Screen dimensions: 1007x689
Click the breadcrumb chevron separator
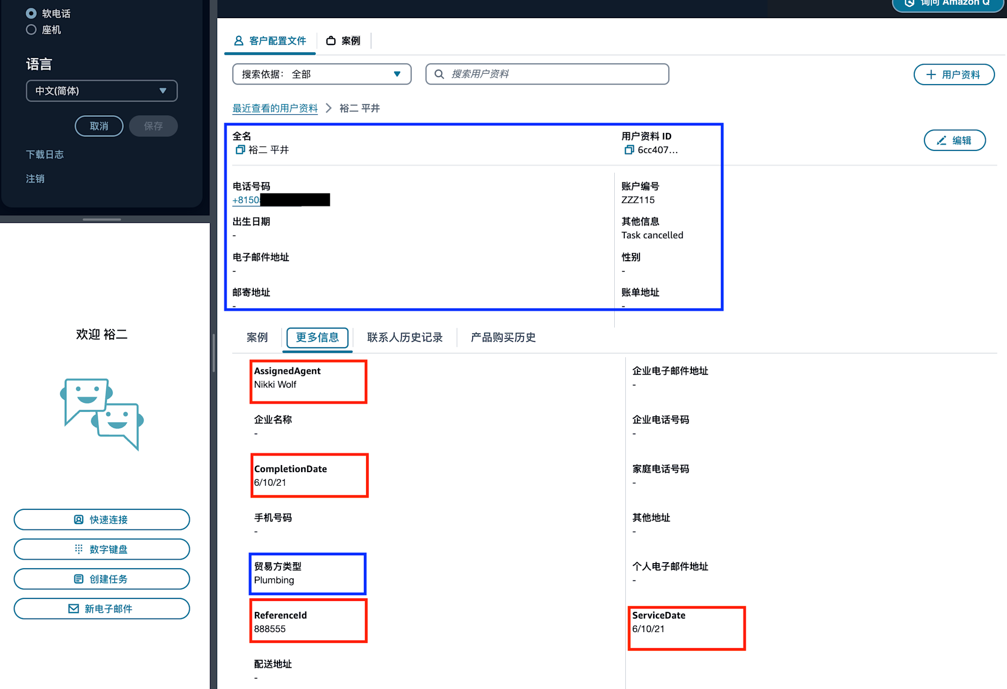[329, 108]
